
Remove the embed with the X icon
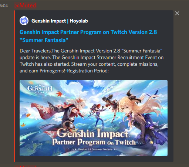pyautogui.click(x=177, y=13)
